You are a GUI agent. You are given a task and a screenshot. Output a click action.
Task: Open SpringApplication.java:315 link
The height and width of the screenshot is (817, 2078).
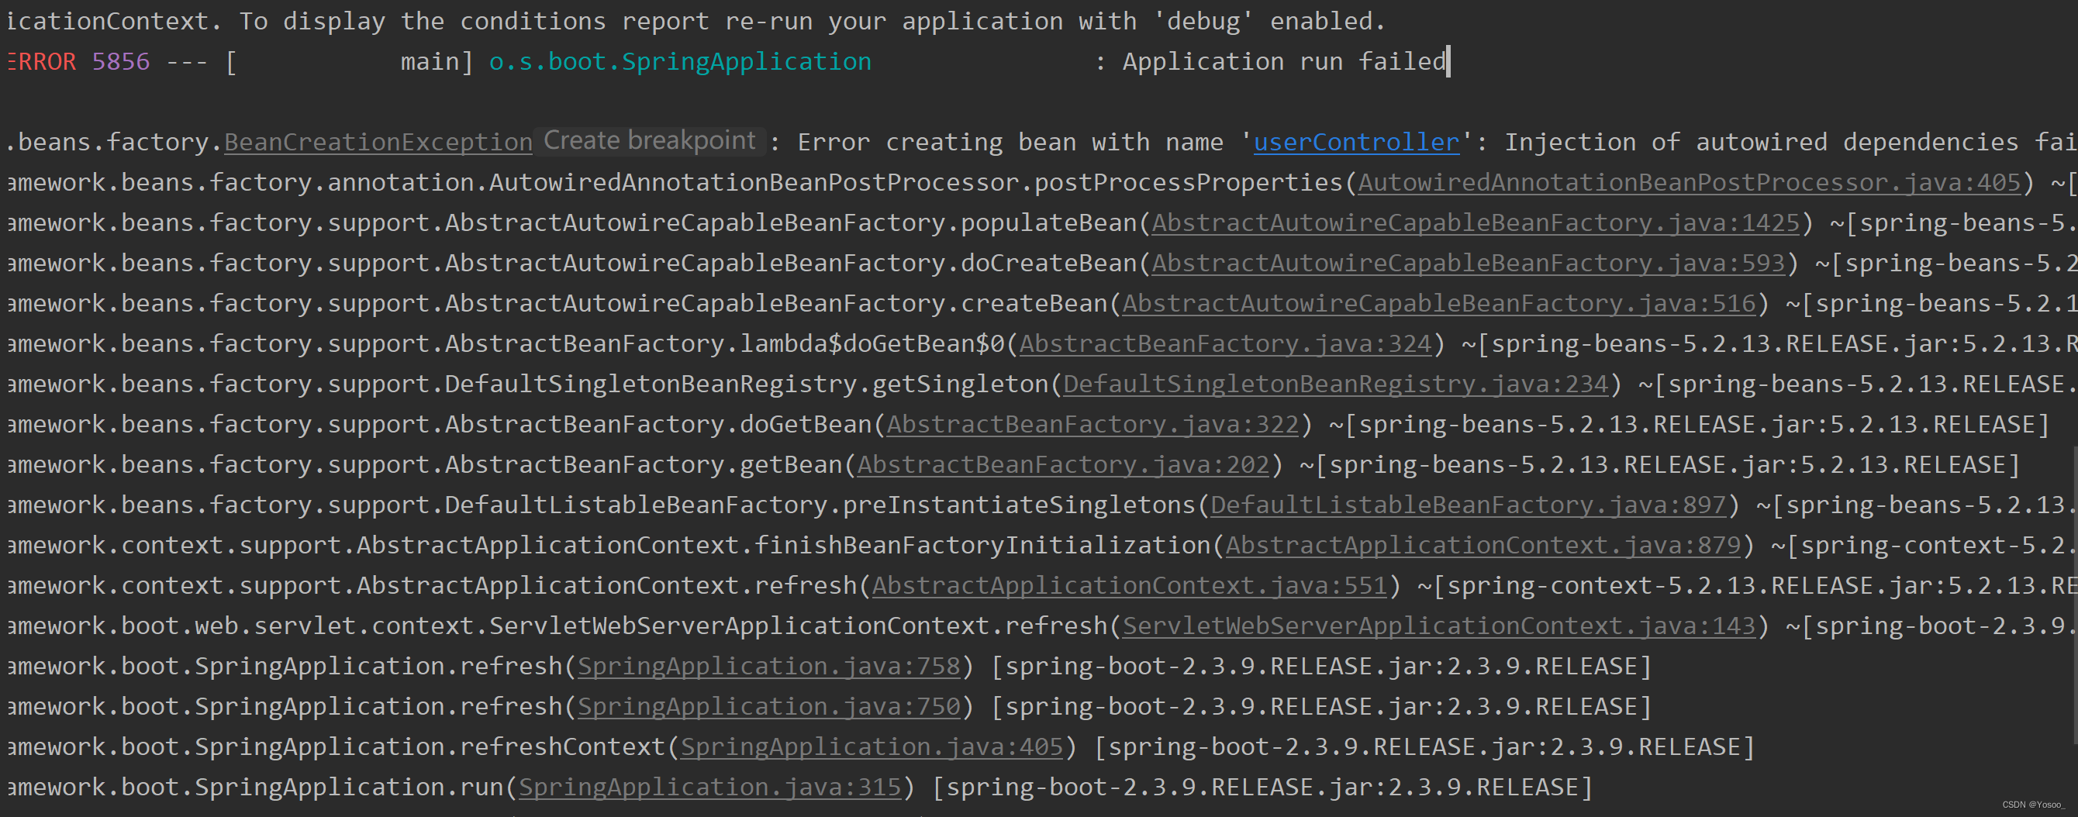pos(710,788)
